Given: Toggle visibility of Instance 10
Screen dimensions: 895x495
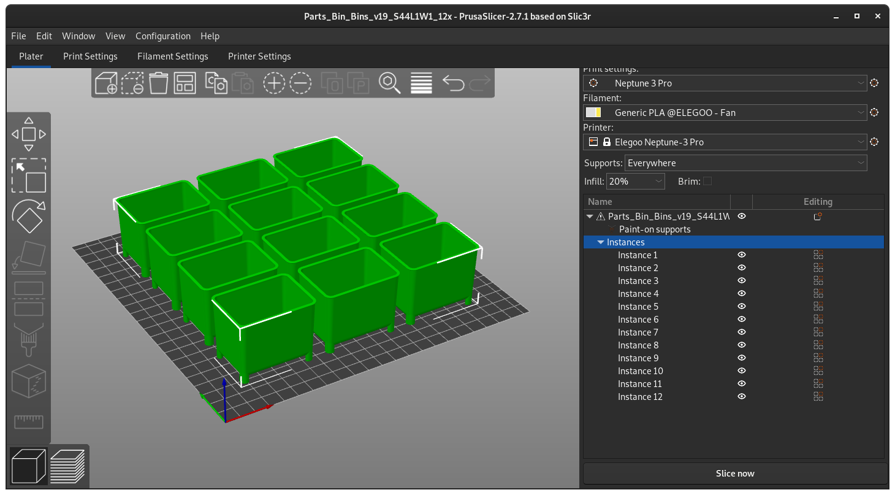Looking at the screenshot, I should click(741, 370).
